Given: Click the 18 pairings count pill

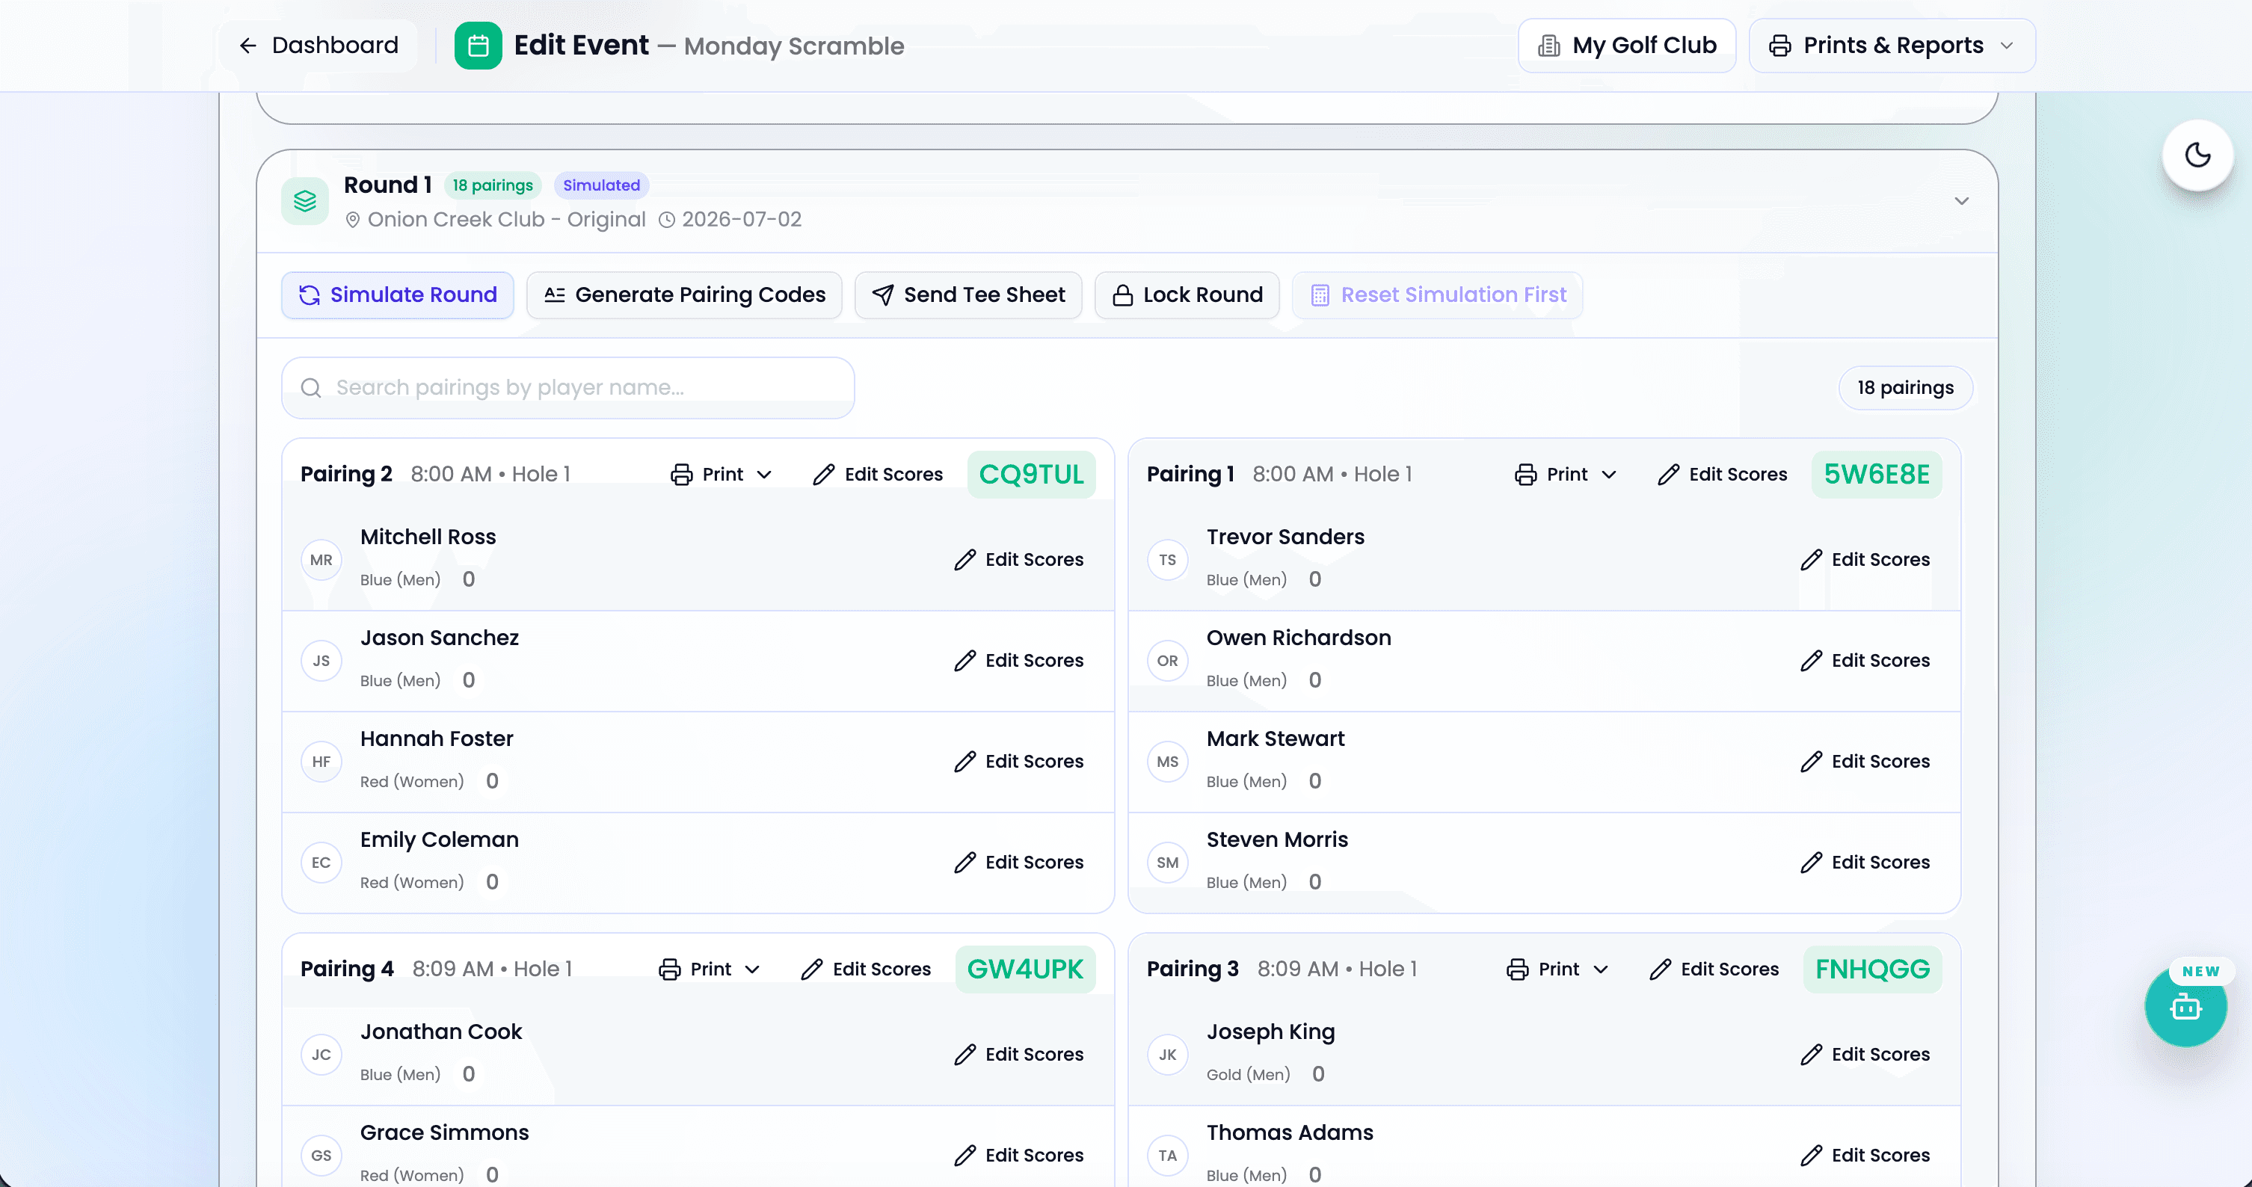Looking at the screenshot, I should (x=1906, y=387).
